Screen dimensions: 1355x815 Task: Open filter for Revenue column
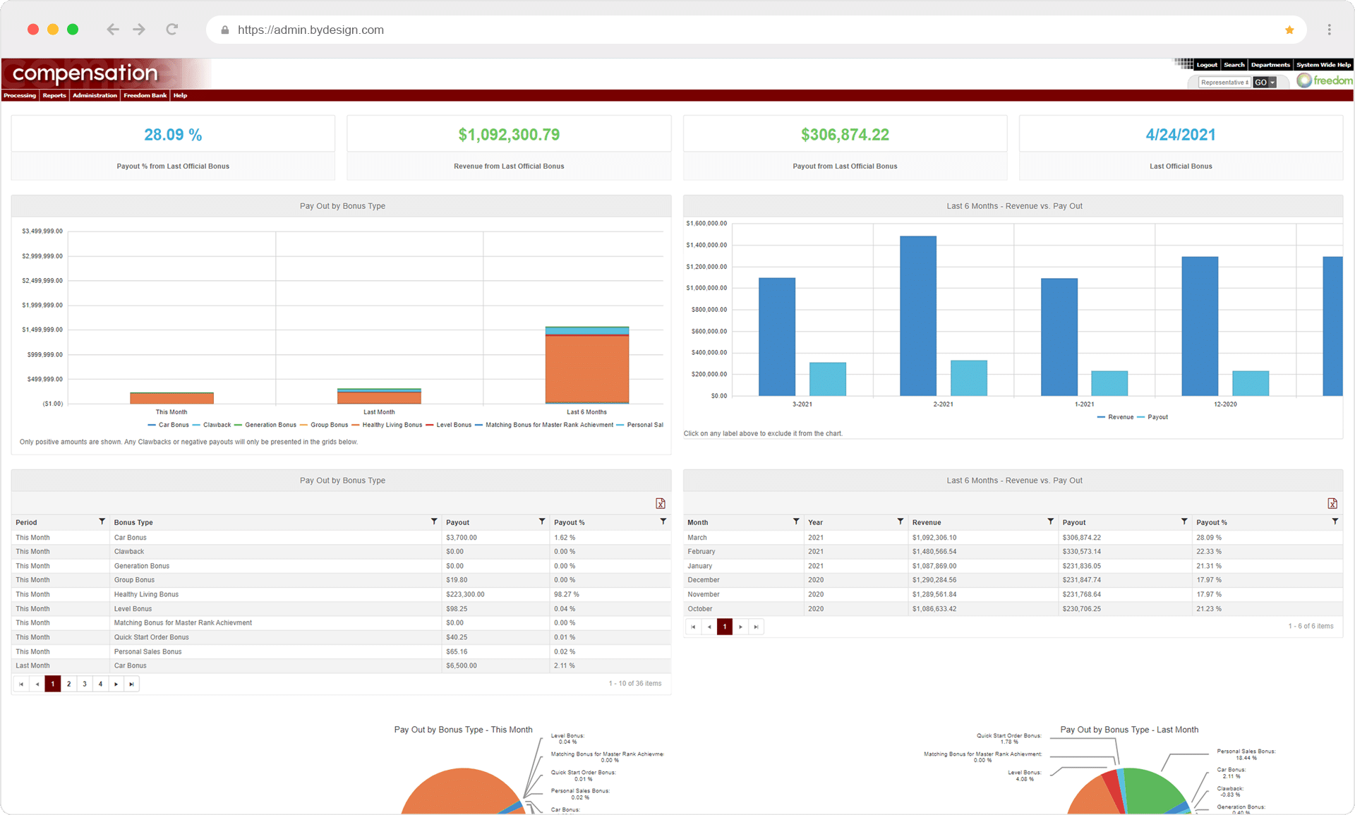pos(1051,521)
